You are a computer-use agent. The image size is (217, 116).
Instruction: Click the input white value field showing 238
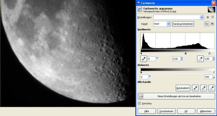coord(208,59)
